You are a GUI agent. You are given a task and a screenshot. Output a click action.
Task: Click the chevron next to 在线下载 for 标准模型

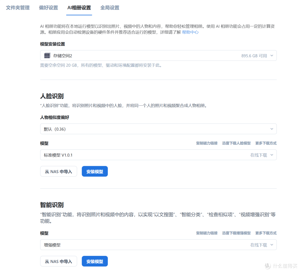pos(272,155)
